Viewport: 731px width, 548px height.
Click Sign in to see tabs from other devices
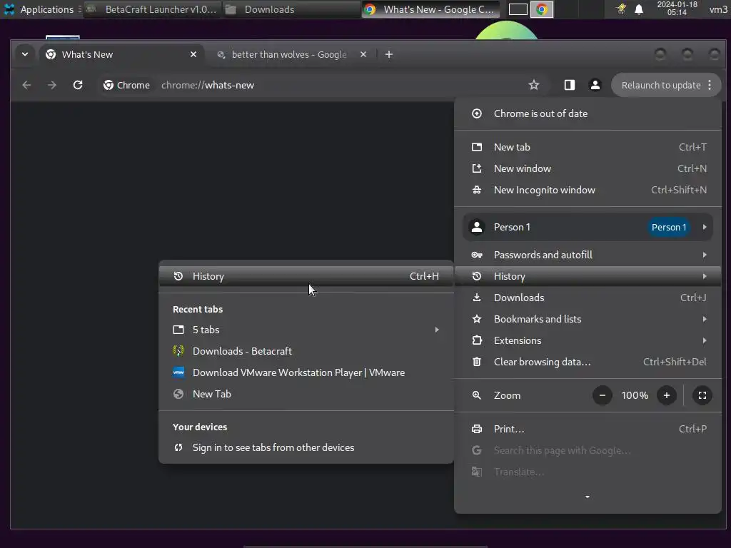click(x=306, y=448)
